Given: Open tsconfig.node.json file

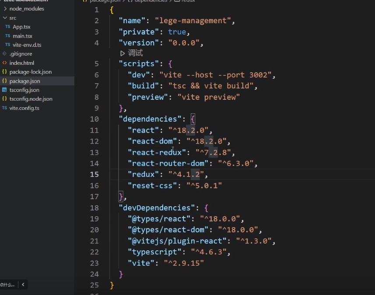Looking at the screenshot, I should point(31,99).
